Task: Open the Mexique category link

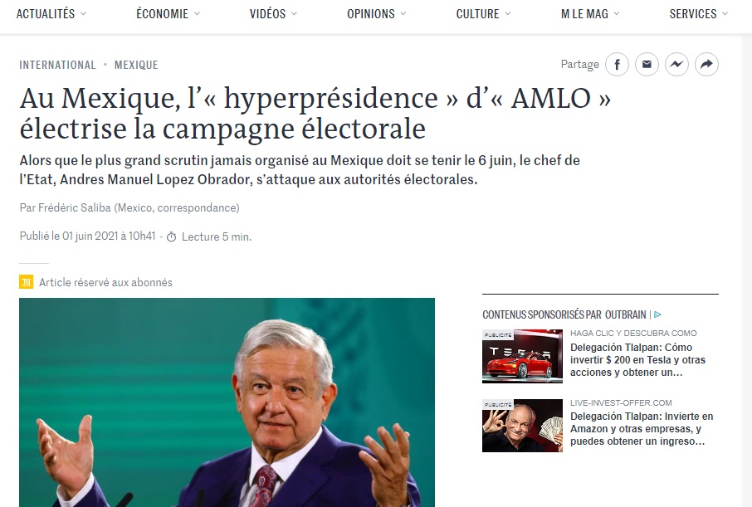Action: 136,65
